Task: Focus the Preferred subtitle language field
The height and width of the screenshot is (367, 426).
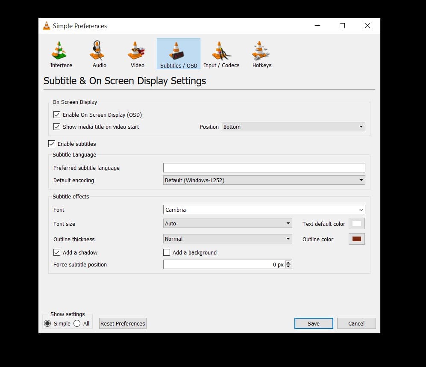Action: [264, 168]
